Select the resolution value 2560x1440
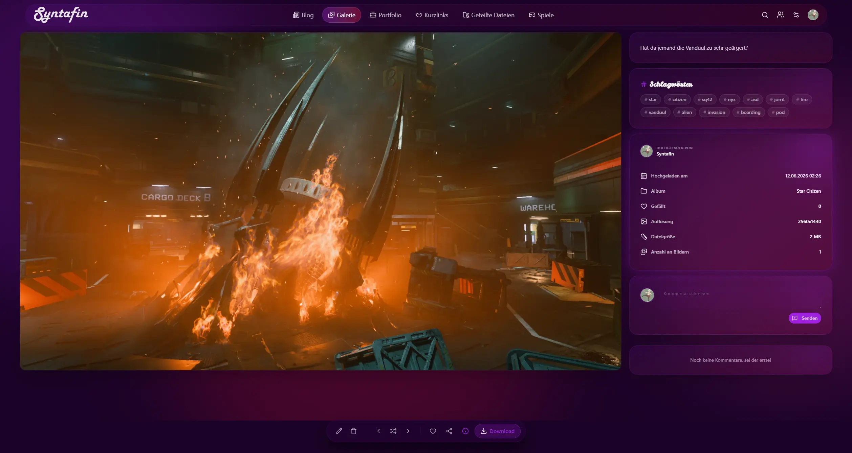Image resolution: width=852 pixels, height=453 pixels. click(x=809, y=221)
